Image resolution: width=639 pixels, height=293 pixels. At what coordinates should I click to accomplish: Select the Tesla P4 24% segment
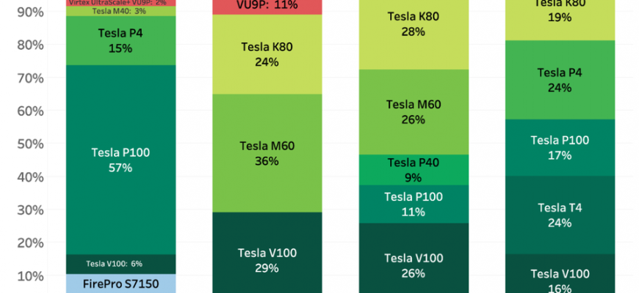[561, 79]
